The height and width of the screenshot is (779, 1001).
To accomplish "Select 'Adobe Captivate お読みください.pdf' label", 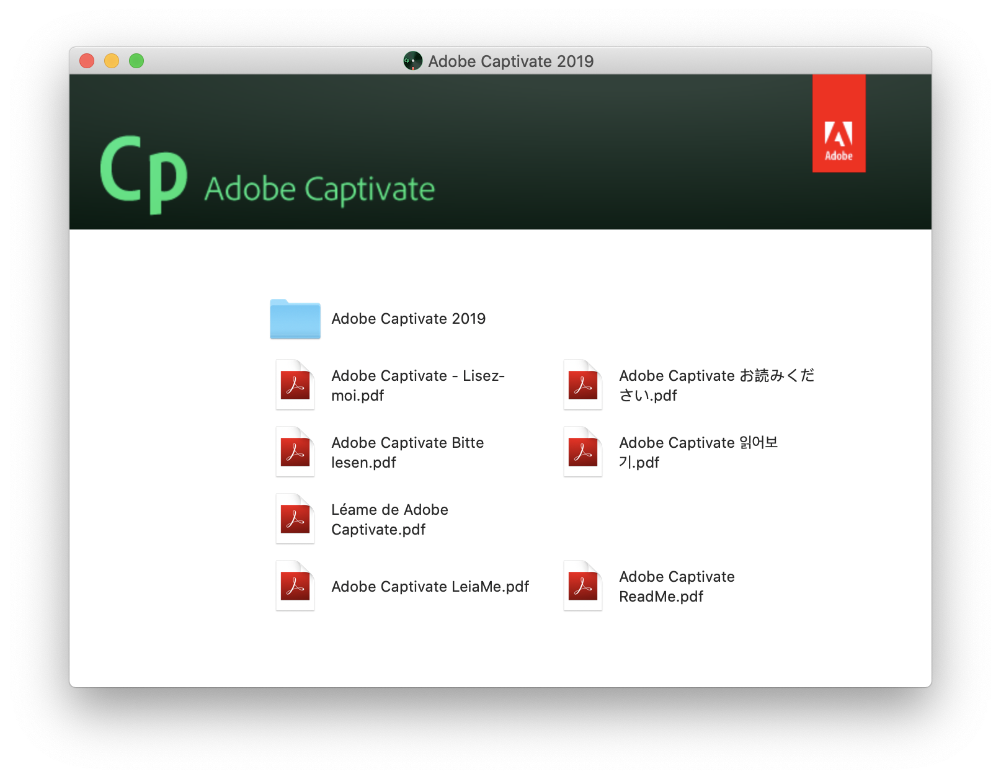I will tap(717, 385).
